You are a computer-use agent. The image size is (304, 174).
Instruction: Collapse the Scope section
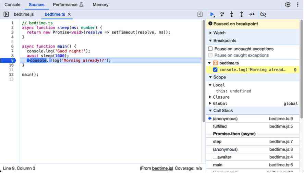point(210,77)
